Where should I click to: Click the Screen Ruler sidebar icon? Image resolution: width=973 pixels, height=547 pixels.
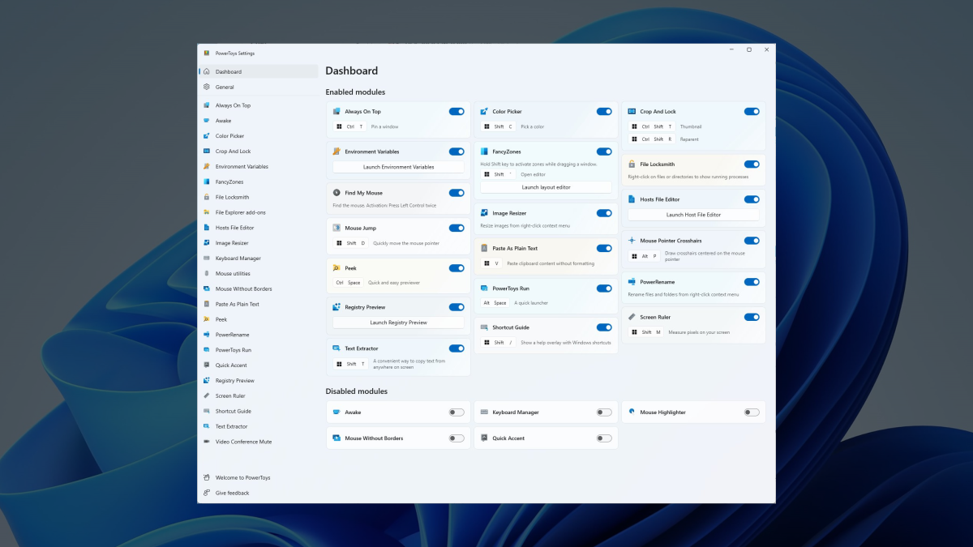pyautogui.click(x=207, y=395)
